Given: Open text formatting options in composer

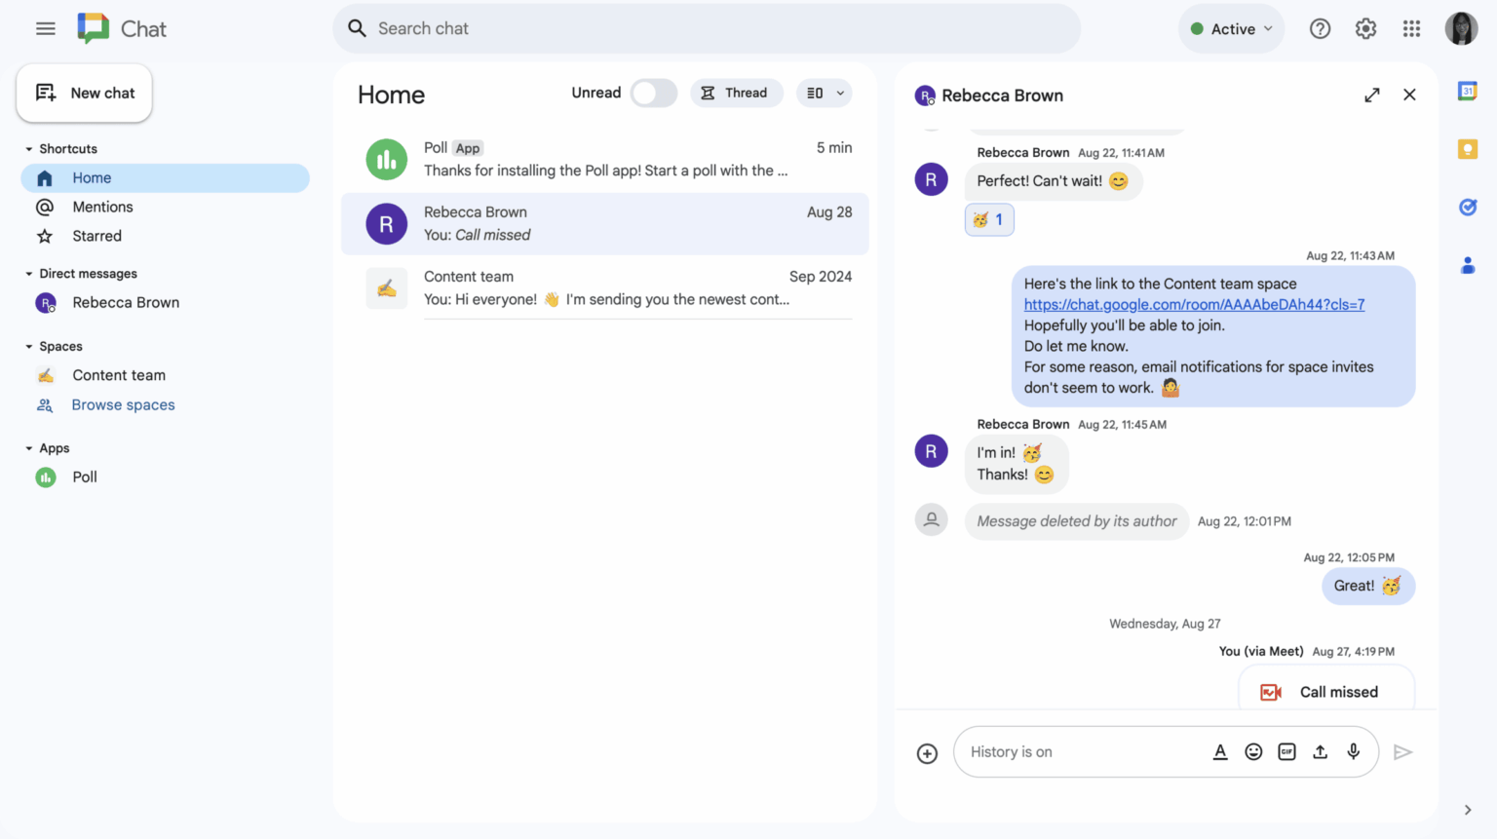Looking at the screenshot, I should [1220, 751].
